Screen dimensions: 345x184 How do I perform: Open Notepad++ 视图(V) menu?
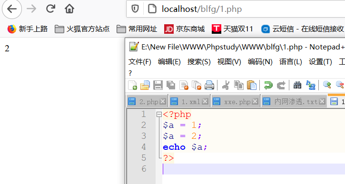[x=229, y=62]
